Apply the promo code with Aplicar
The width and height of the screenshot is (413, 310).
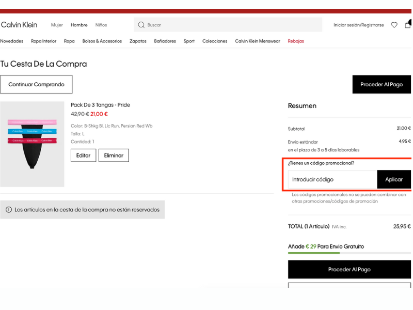(394, 179)
